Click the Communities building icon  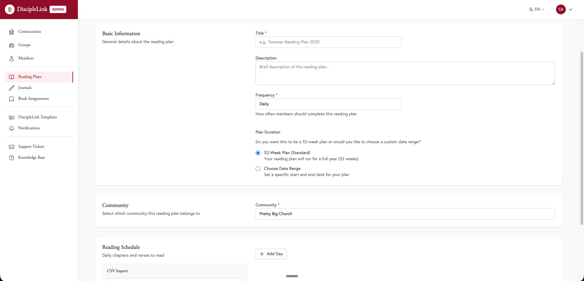pyautogui.click(x=12, y=32)
